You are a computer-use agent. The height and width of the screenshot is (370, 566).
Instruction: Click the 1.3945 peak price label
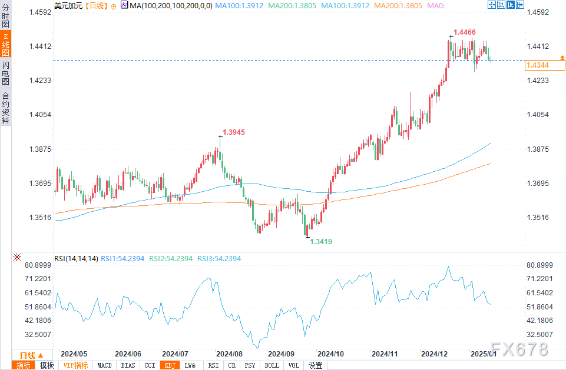pos(234,132)
